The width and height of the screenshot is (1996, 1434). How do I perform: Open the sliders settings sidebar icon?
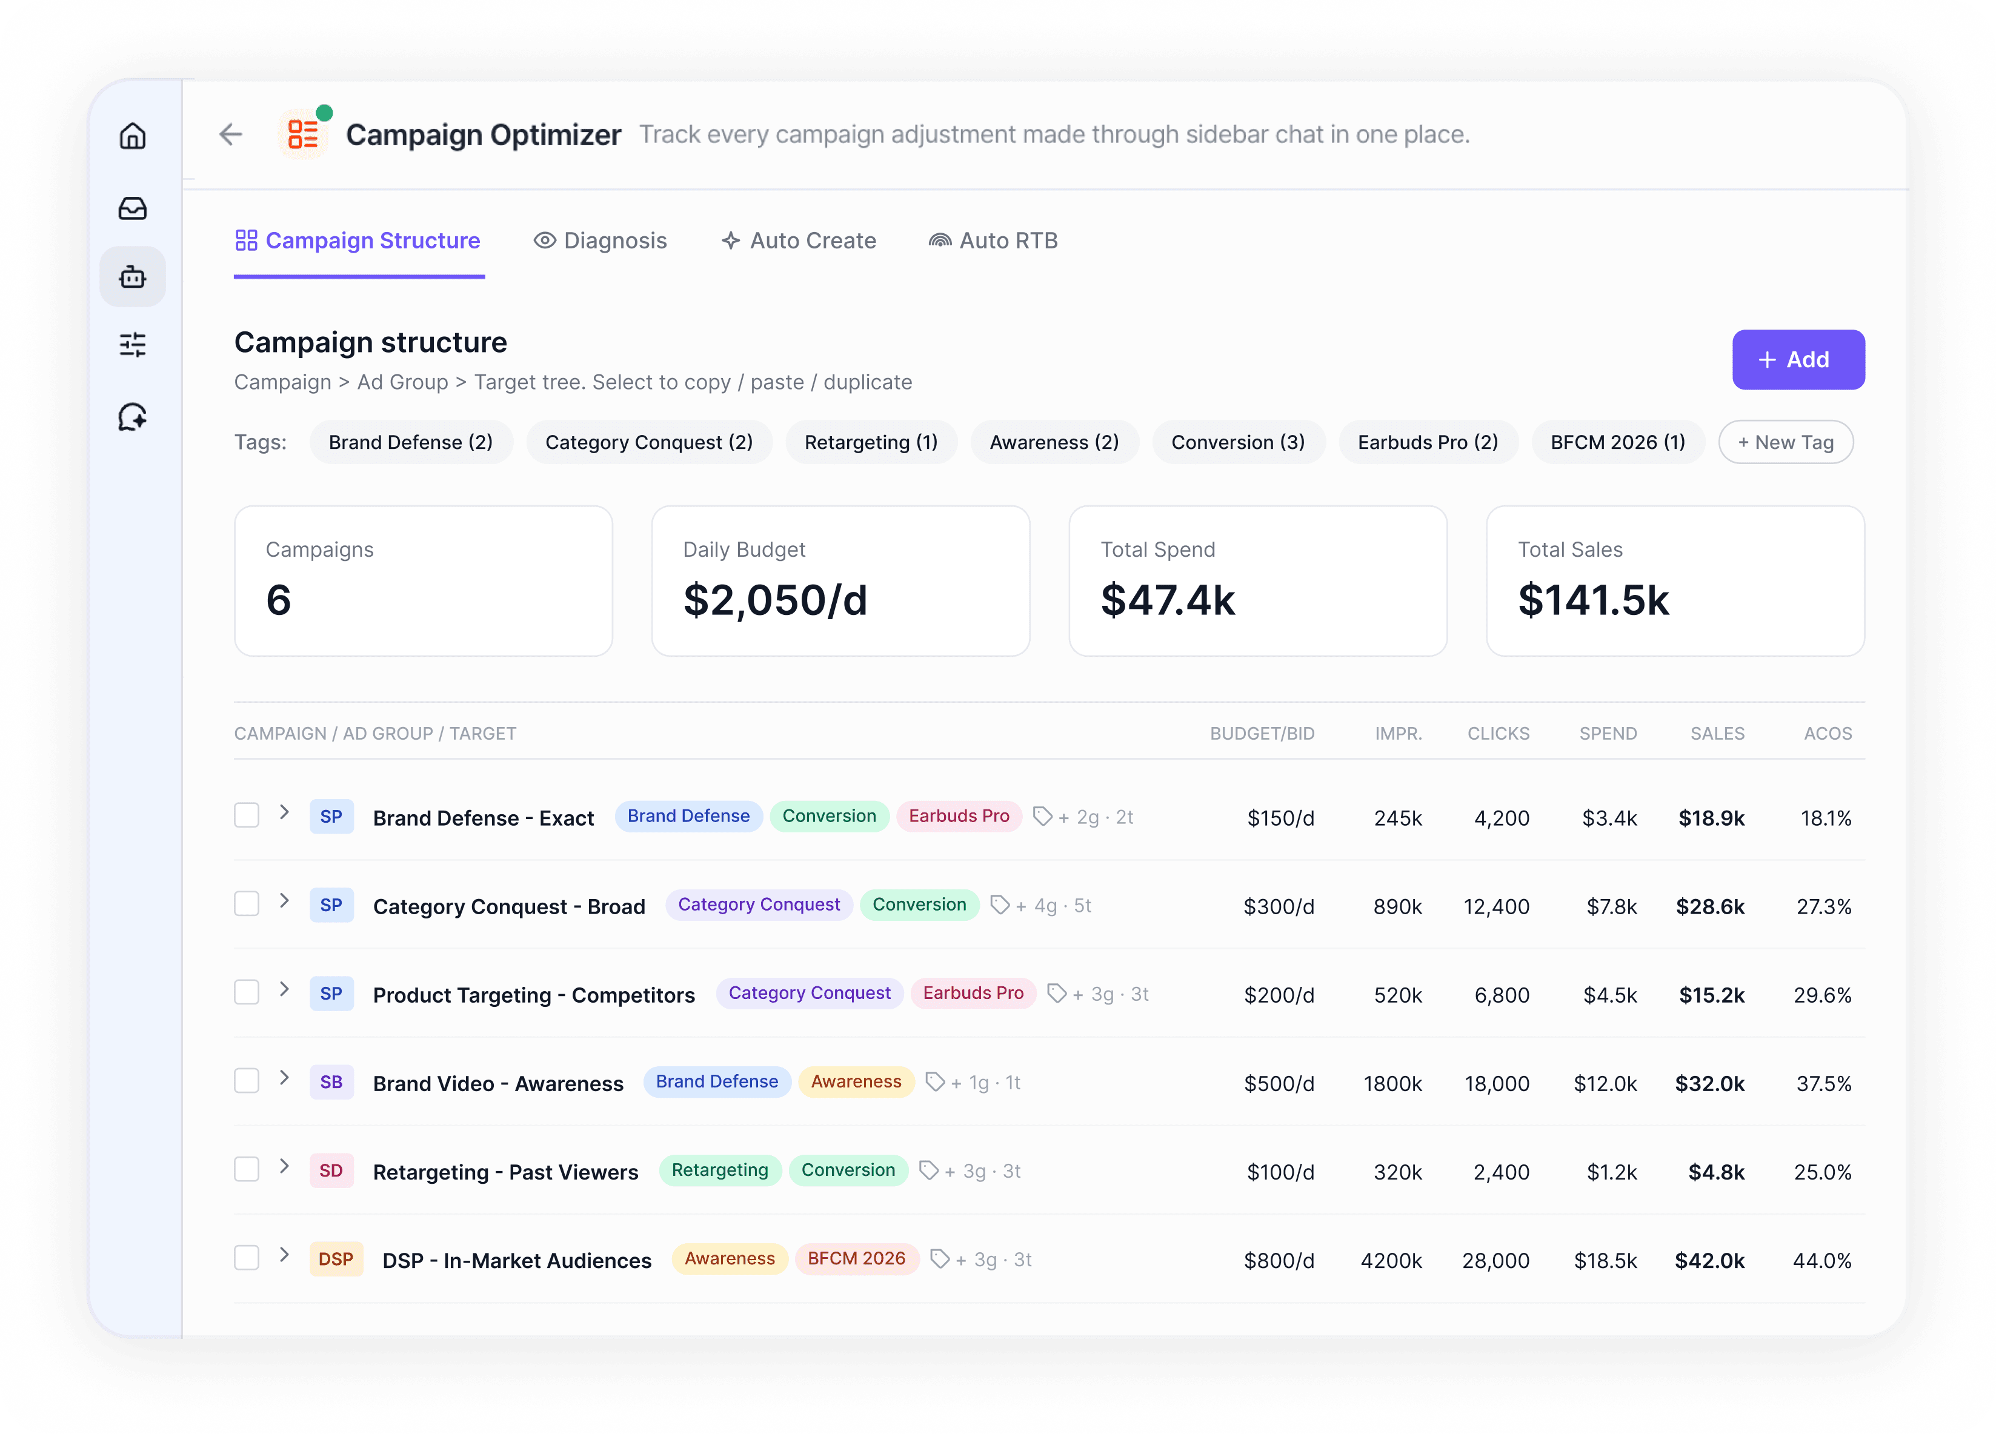133,344
